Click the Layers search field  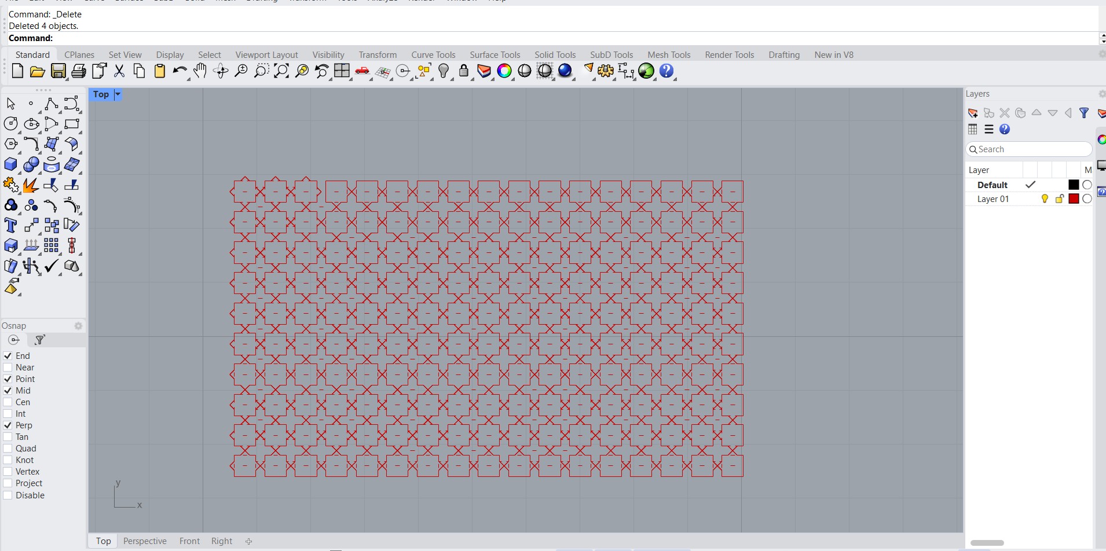[x=1031, y=149]
